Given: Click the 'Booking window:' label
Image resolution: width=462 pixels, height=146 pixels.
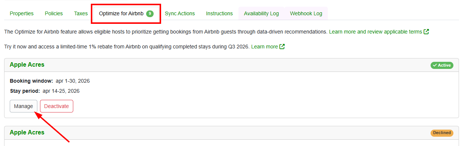Looking at the screenshot, I should [x=31, y=81].
